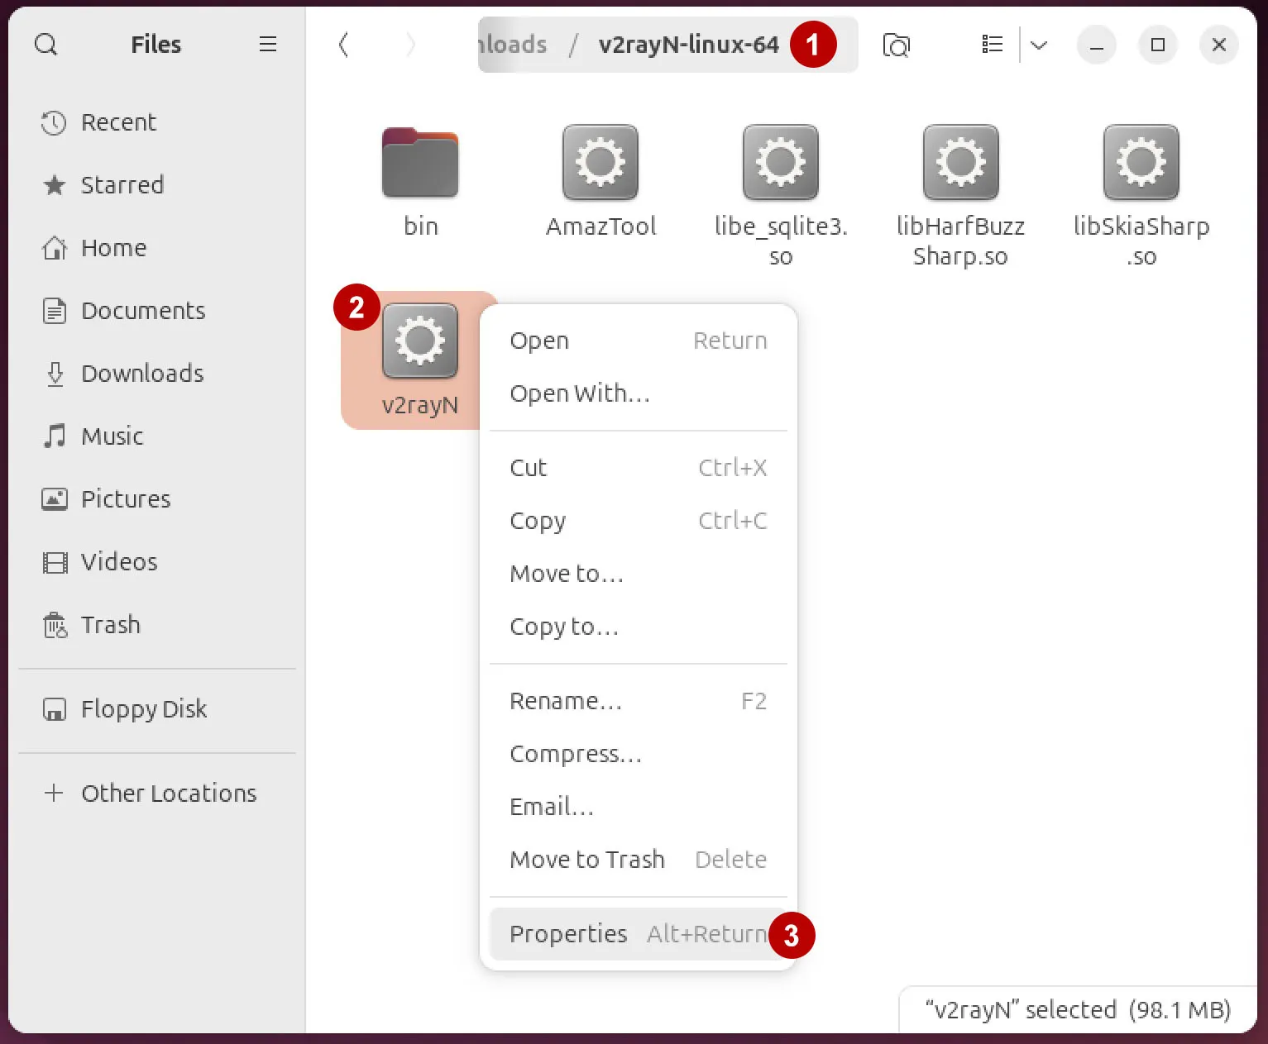Click the plus icon beside Other Locations
This screenshot has height=1044, width=1268.
54,793
